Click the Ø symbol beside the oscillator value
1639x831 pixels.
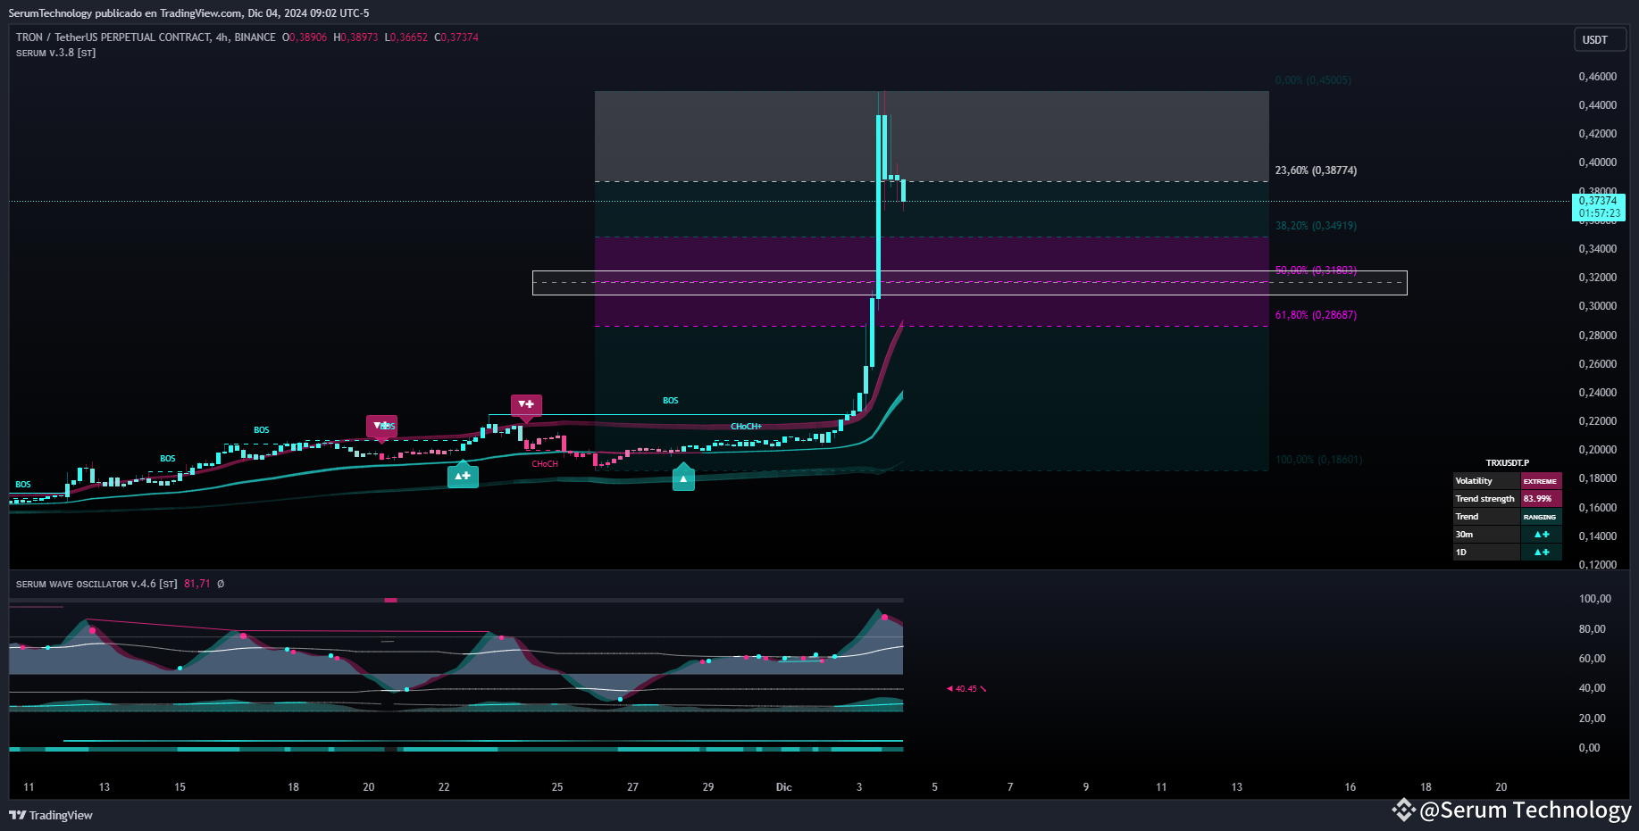pos(221,584)
